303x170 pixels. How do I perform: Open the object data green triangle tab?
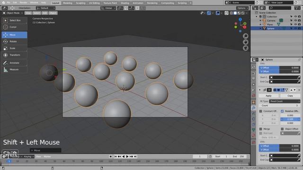click(x=254, y=130)
